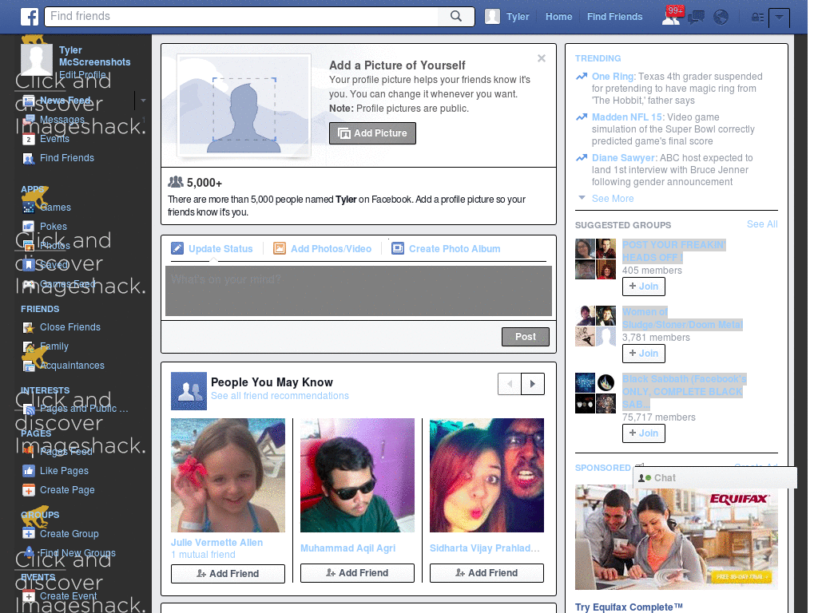
Task: Show next People You May Know
Action: click(x=533, y=384)
